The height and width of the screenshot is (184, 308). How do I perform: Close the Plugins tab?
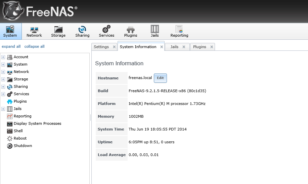(212, 47)
